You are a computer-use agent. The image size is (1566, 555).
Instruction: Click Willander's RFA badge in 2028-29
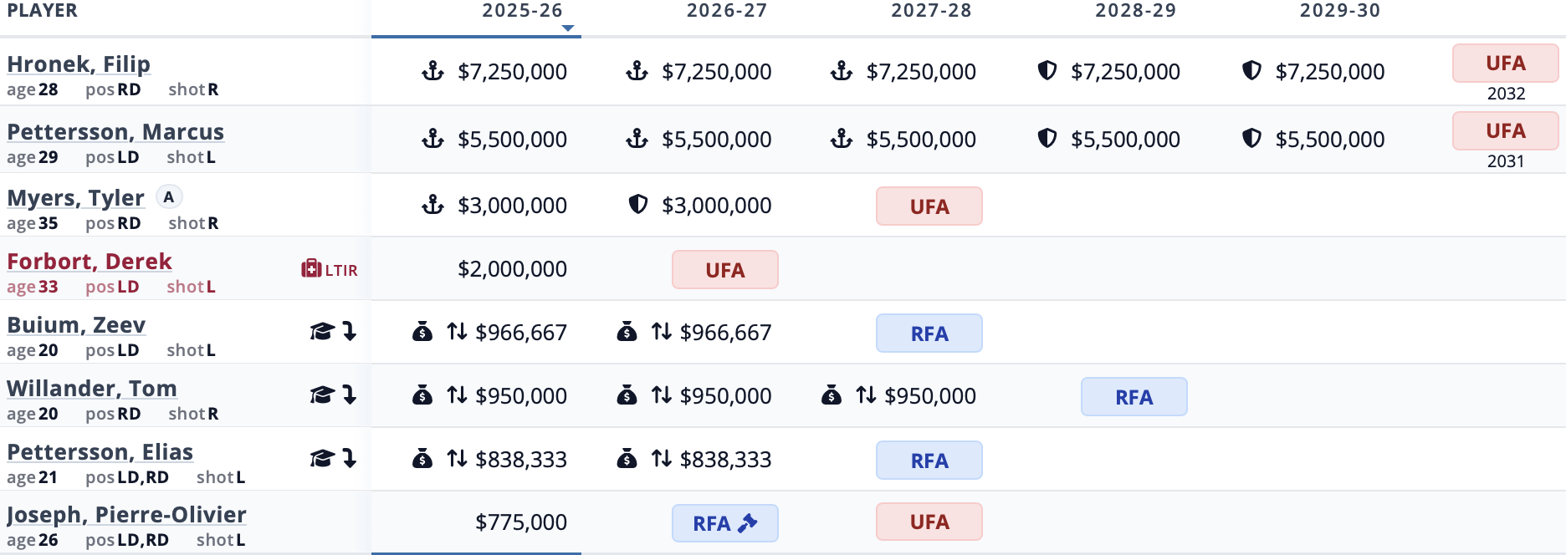click(x=1134, y=397)
